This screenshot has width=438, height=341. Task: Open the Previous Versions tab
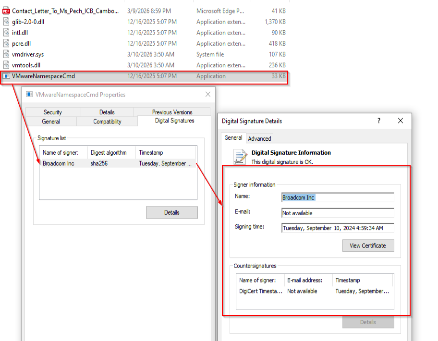point(172,112)
